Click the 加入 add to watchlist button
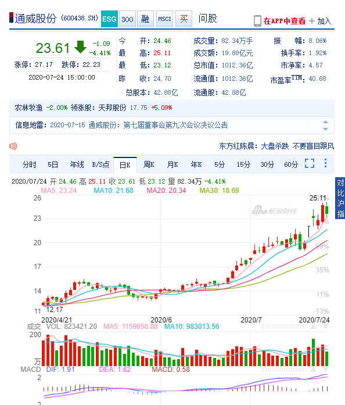 (320, 21)
